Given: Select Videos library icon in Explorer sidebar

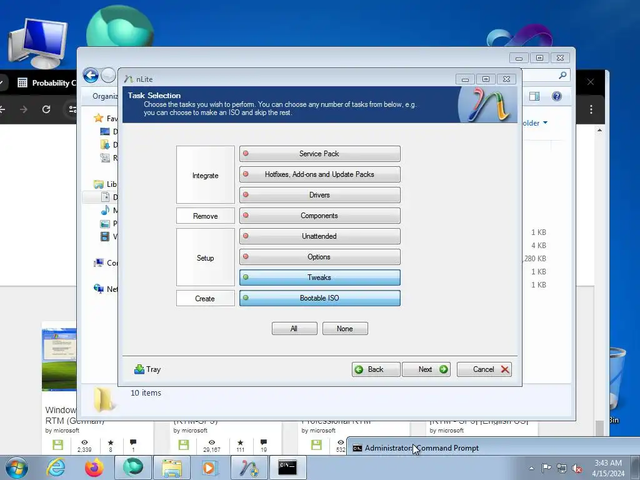Looking at the screenshot, I should click(x=105, y=236).
